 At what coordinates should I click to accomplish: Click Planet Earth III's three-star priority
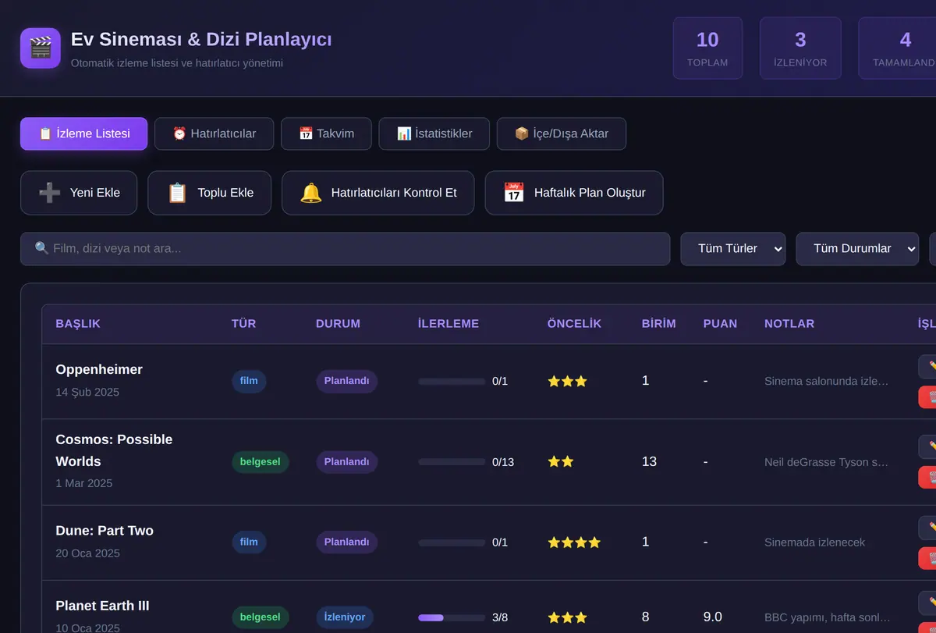click(x=567, y=617)
